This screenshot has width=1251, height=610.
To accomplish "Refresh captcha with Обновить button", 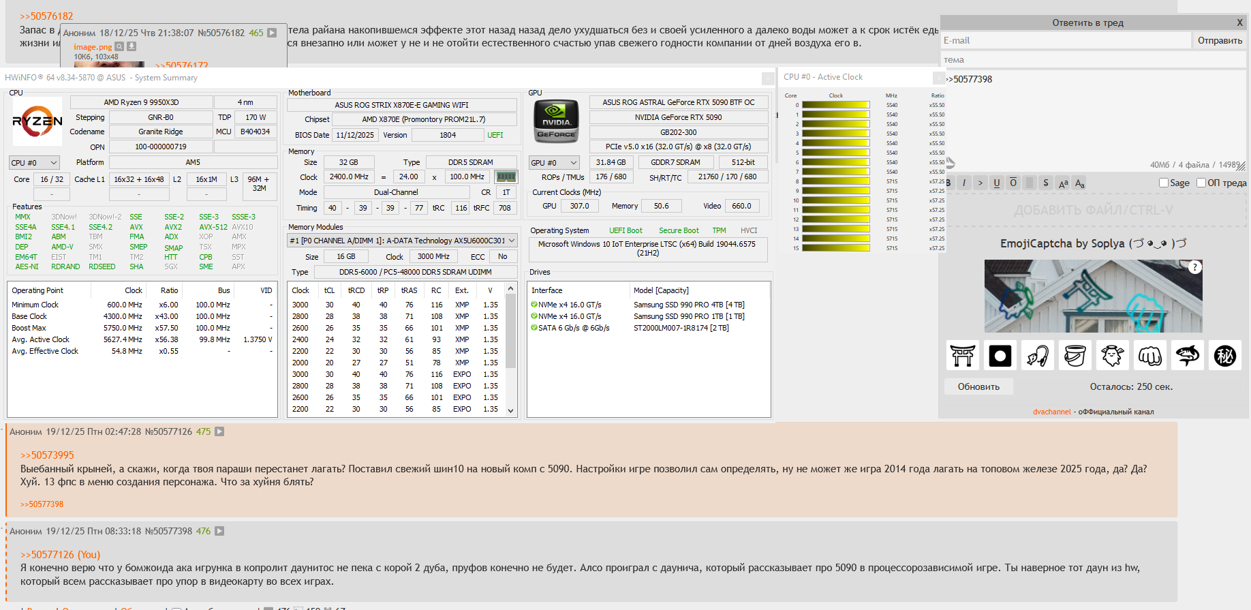I will (978, 386).
